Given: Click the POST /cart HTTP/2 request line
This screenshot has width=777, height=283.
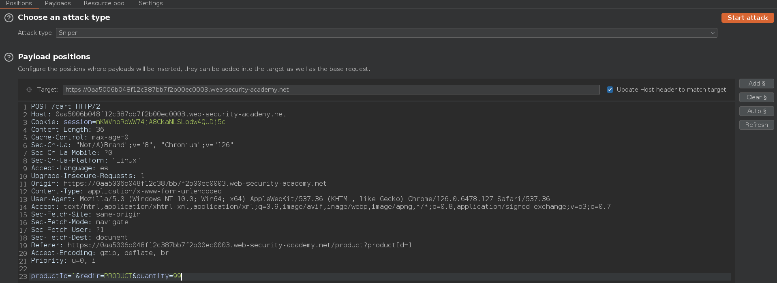Looking at the screenshot, I should tap(66, 107).
